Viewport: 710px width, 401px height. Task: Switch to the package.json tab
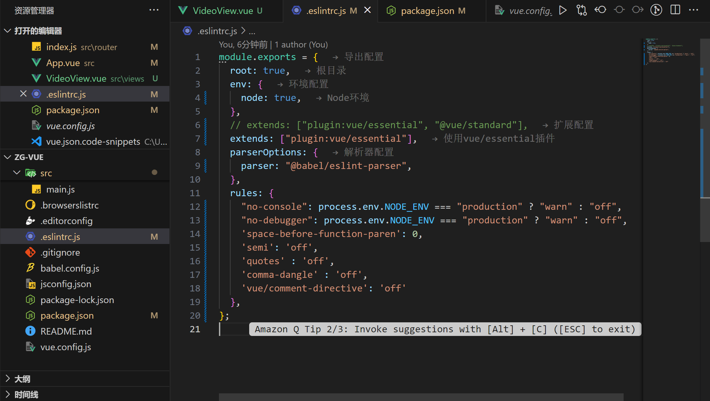(427, 11)
